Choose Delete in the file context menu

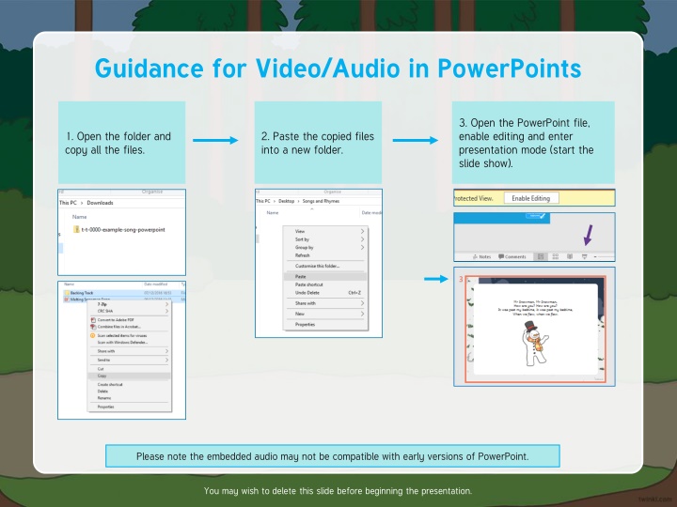coord(129,392)
